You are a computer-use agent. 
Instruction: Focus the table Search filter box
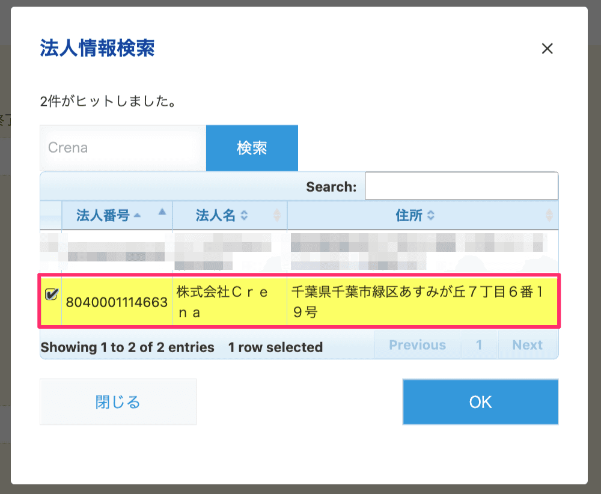461,186
